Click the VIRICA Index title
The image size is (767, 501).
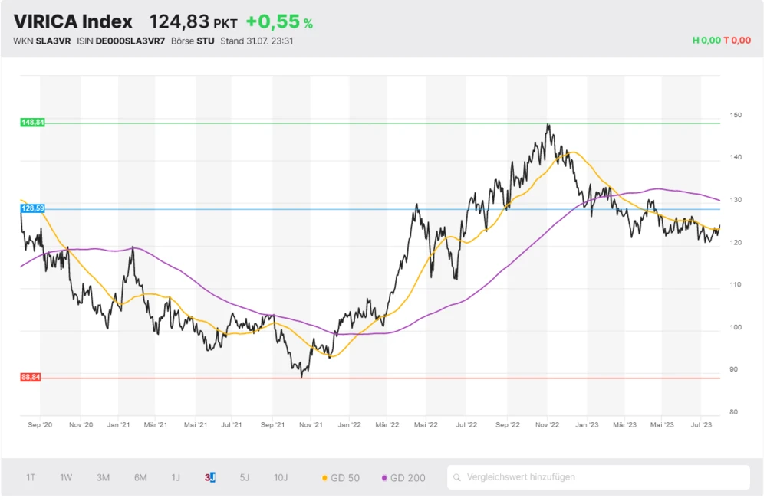click(73, 22)
